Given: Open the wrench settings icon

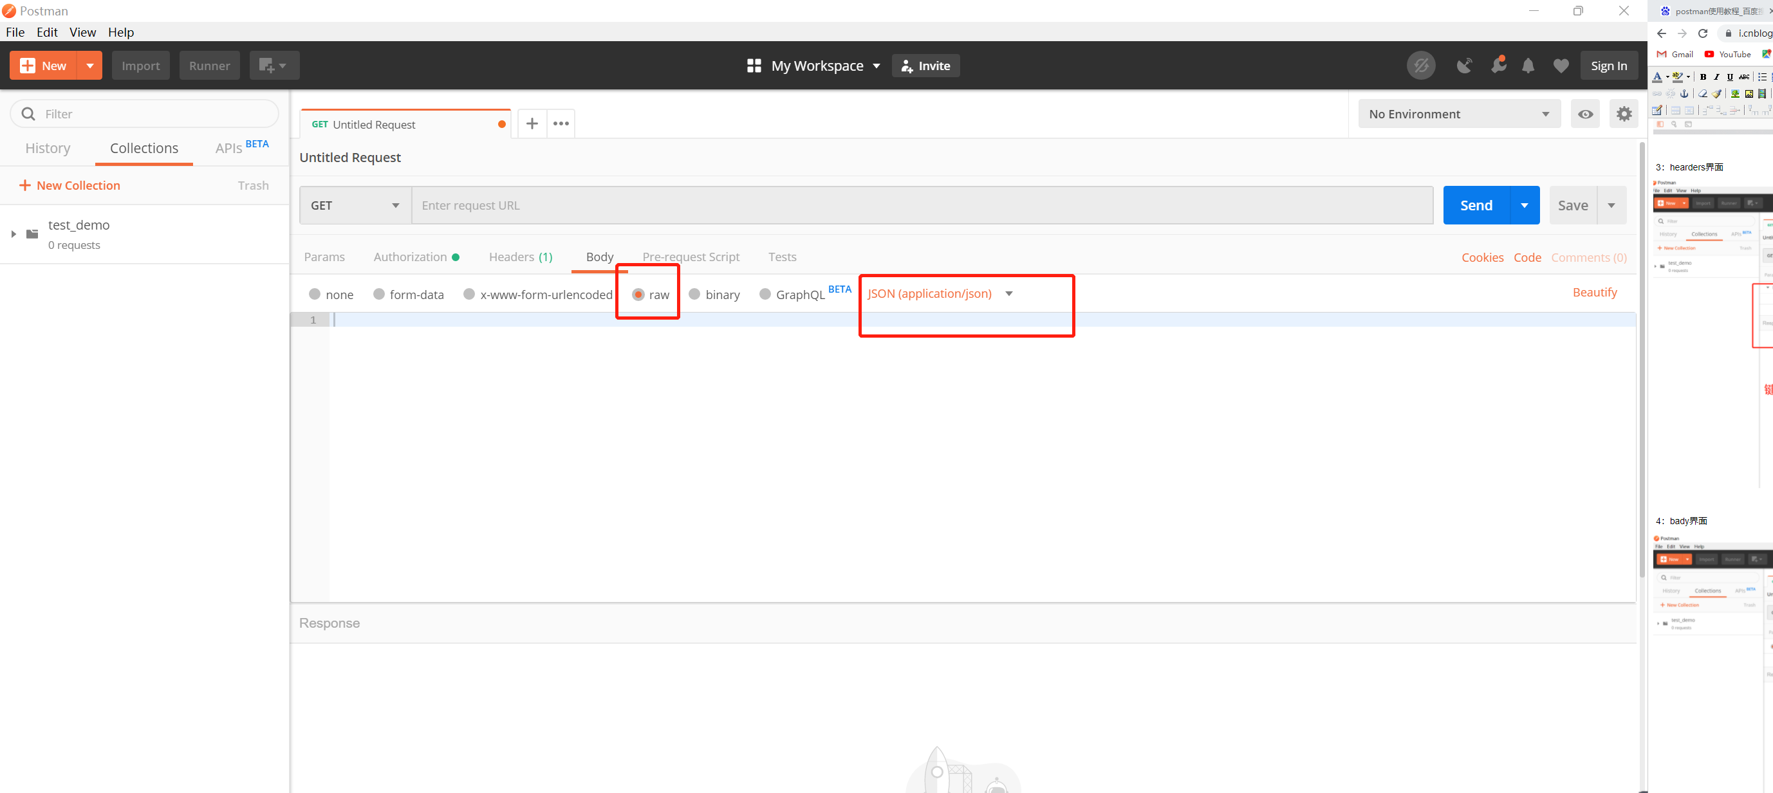Looking at the screenshot, I should point(1498,66).
